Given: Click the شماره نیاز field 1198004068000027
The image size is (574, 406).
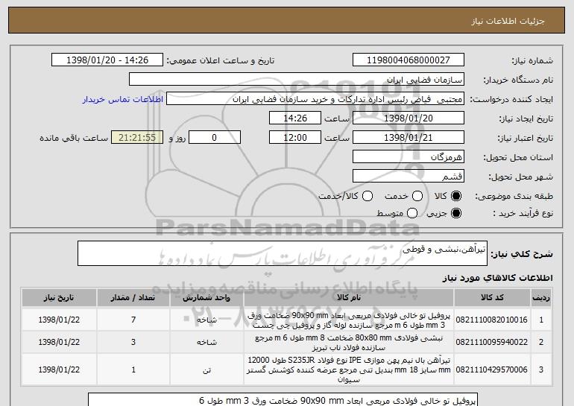Looking at the screenshot, I should pos(409,60).
